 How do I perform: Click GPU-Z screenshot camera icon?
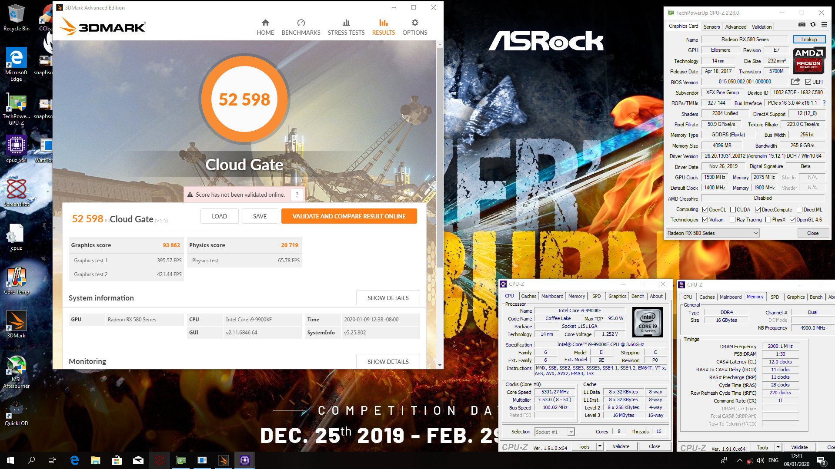[802, 25]
